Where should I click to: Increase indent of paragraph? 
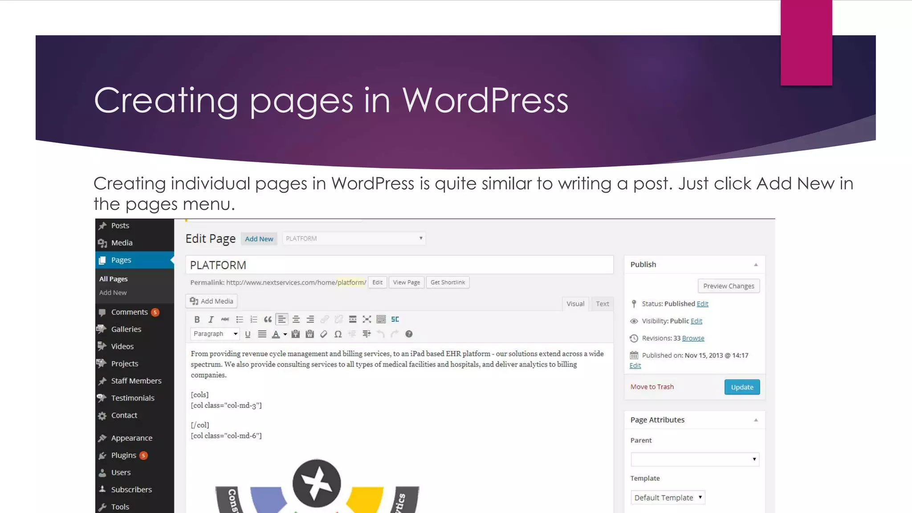coord(366,334)
